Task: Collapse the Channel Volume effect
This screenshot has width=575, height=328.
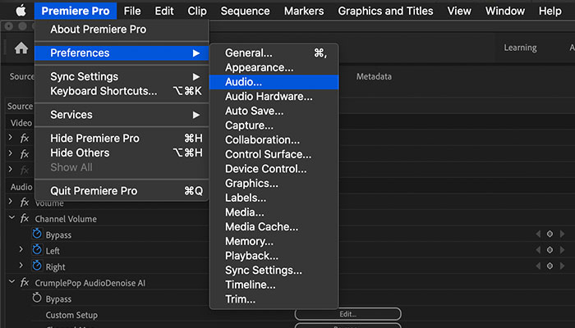Action: [11, 218]
